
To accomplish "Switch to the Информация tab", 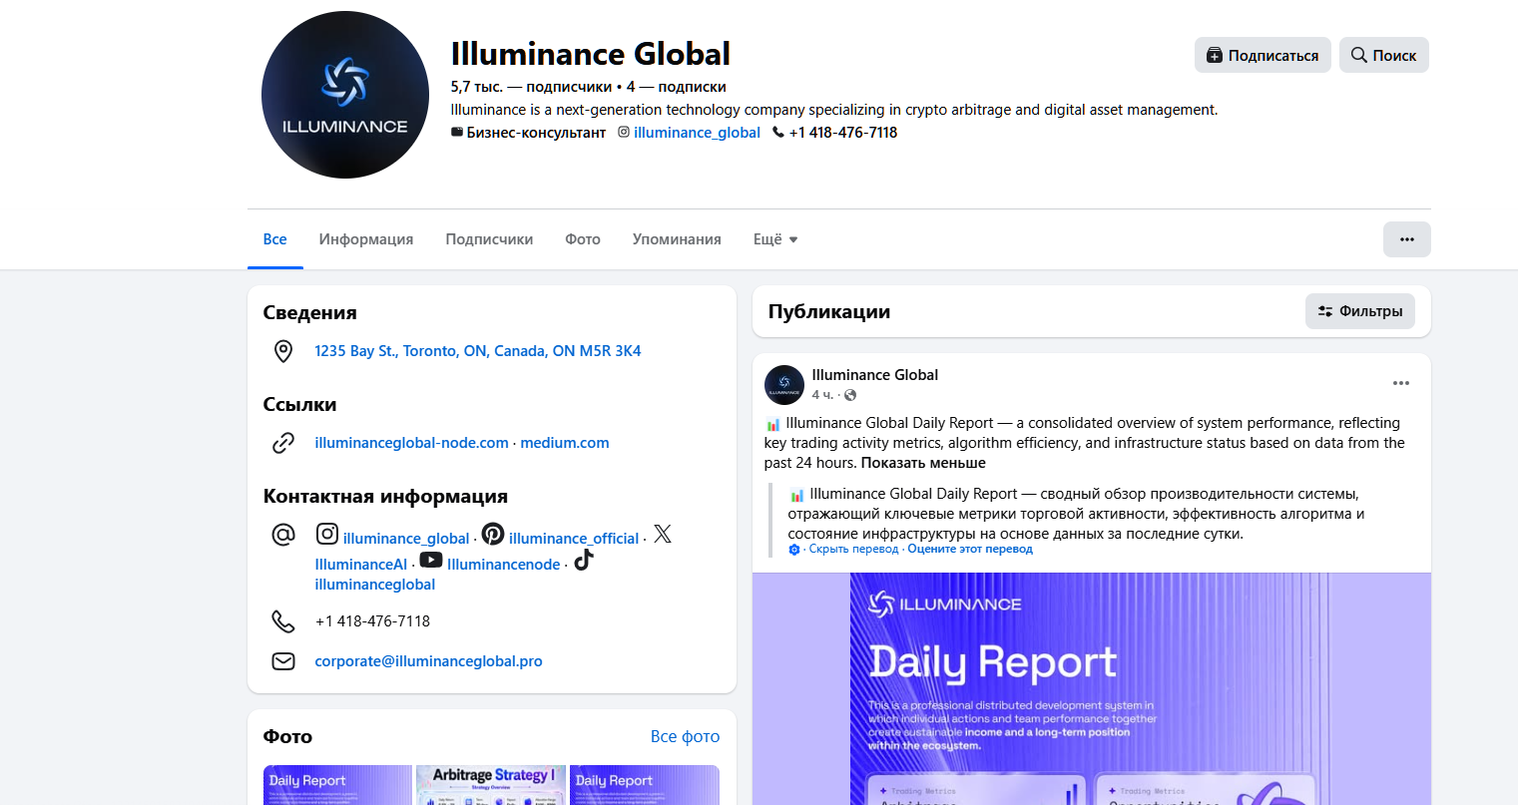I will tap(366, 239).
